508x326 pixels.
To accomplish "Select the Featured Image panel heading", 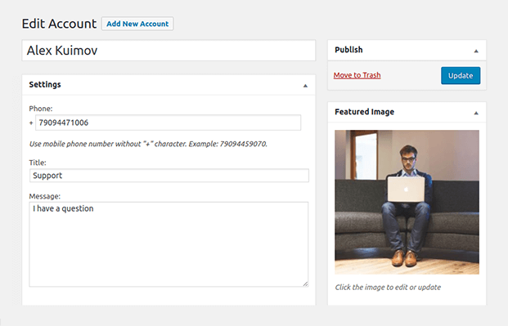I will tap(365, 112).
